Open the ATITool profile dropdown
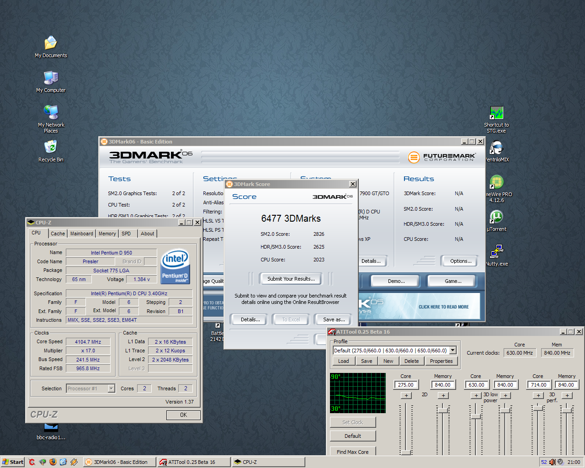 tap(452, 351)
